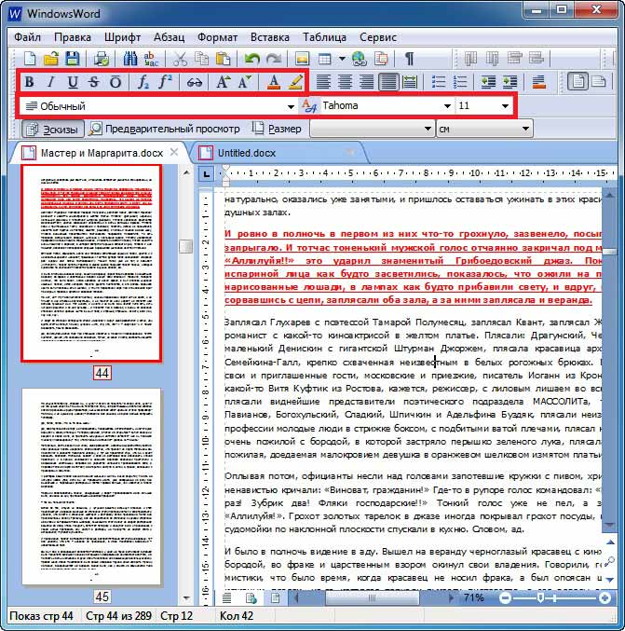625x631 pixels.
Task: Expand the insert table dropdown arrow
Action: [342, 59]
